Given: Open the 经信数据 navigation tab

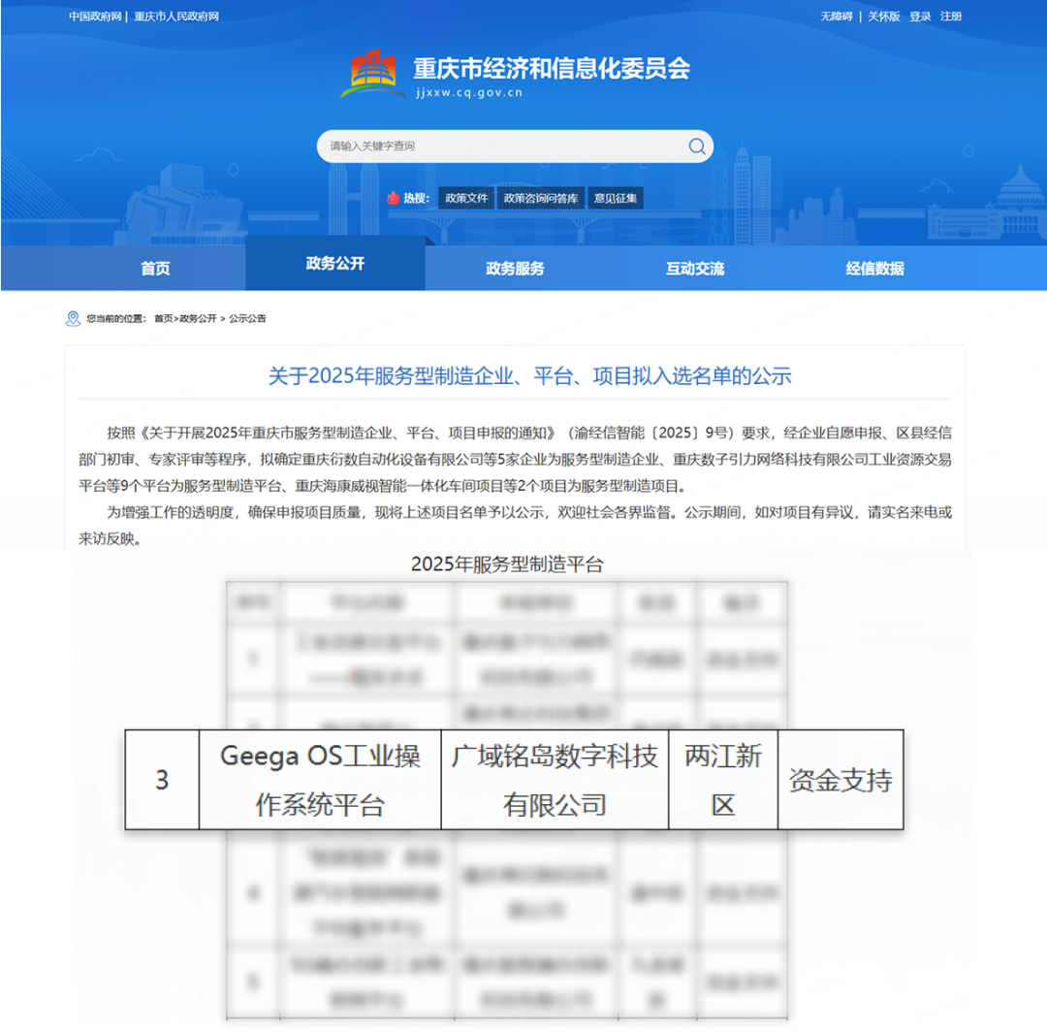Looking at the screenshot, I should pyautogui.click(x=874, y=269).
